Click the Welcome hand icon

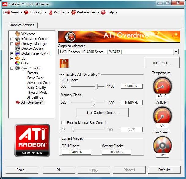17,34
